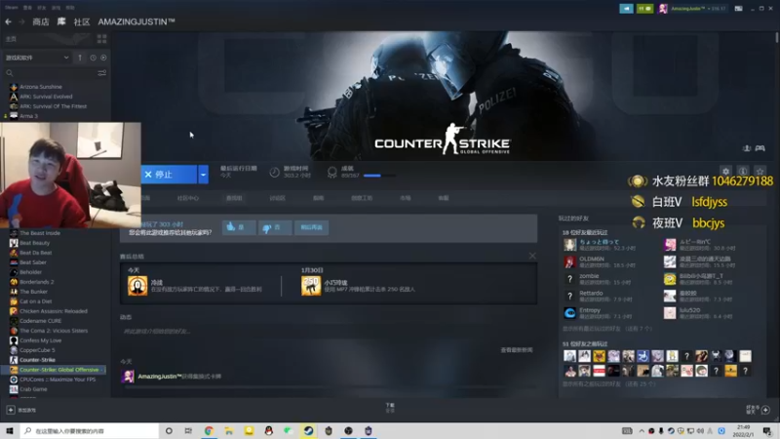The image size is (780, 439).
Task: Click the 稍后再说 maybe later button
Action: (311, 227)
